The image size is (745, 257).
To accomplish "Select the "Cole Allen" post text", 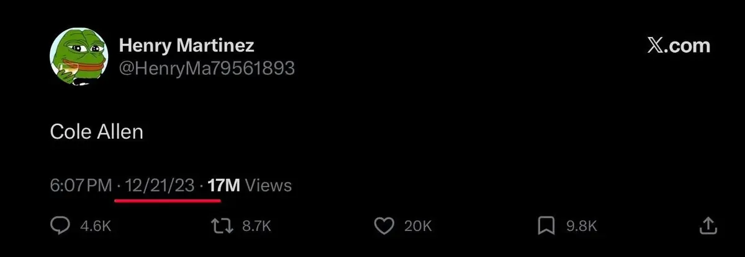I will [96, 131].
